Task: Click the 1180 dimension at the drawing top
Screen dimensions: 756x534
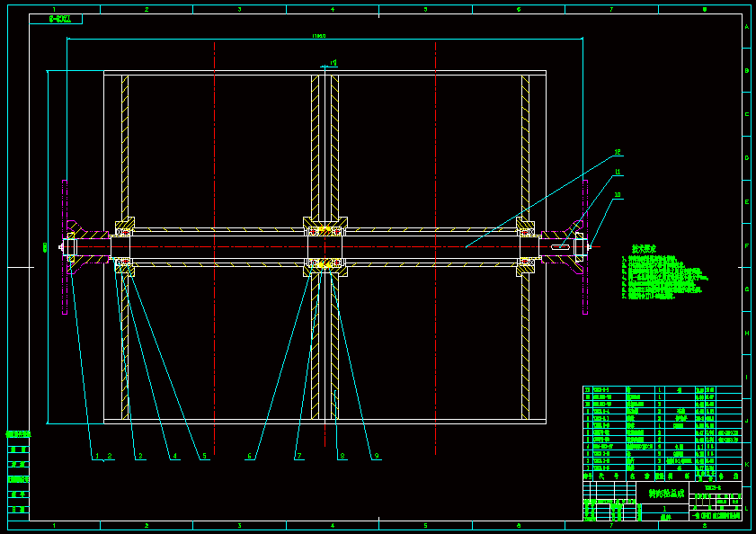Action: click(x=320, y=36)
